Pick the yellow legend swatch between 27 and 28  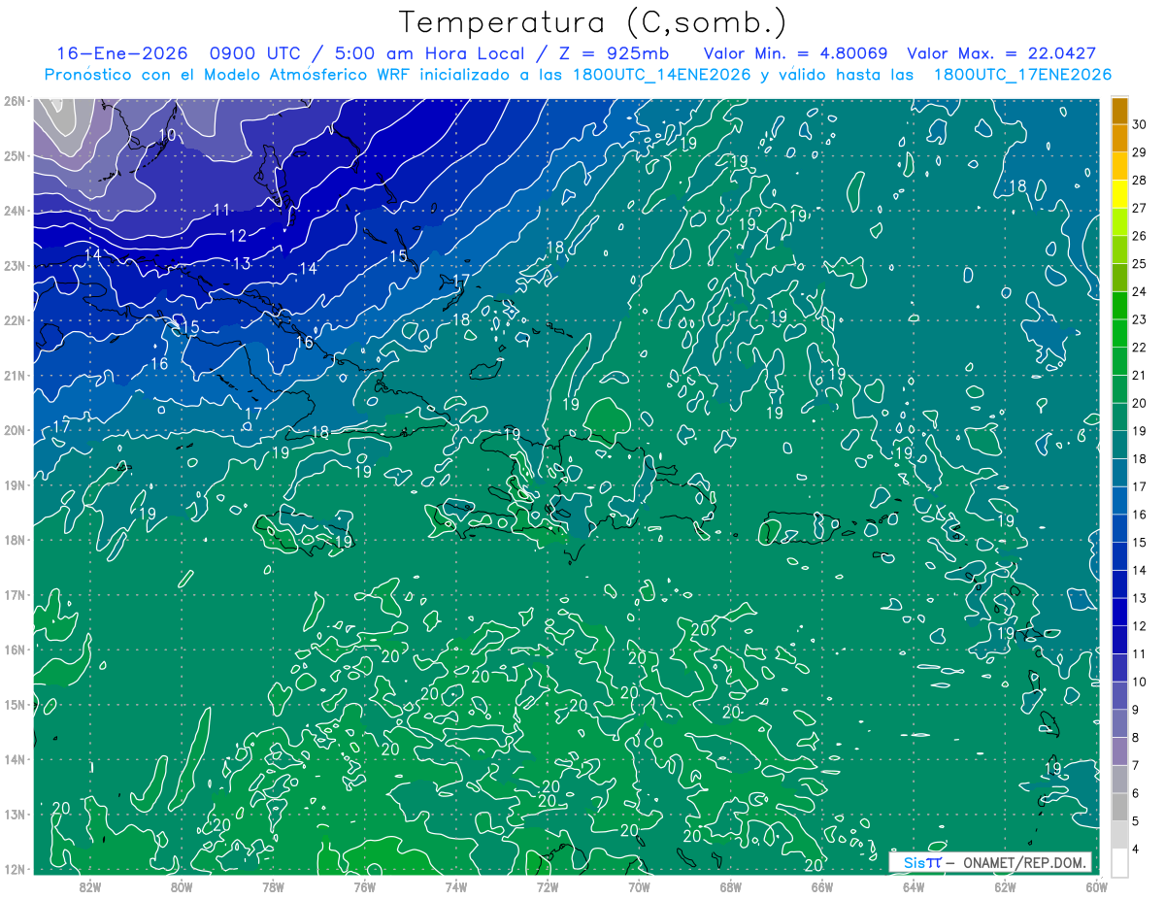1119,194
